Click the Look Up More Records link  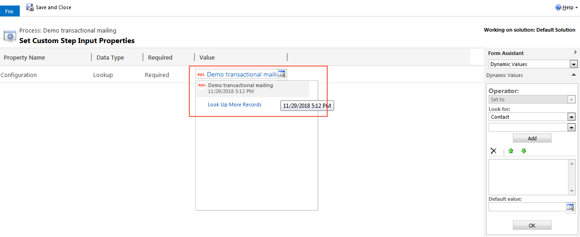(x=234, y=105)
